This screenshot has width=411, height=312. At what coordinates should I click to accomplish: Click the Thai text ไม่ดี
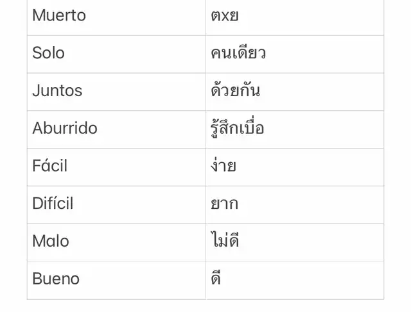point(225,242)
